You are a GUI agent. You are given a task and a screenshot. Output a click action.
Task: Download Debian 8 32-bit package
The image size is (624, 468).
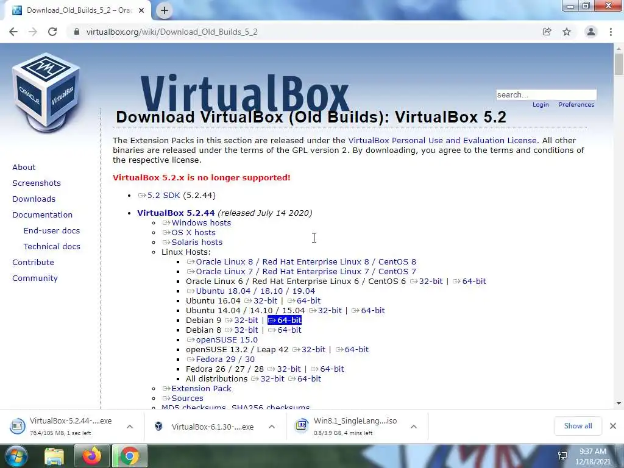[241, 330]
